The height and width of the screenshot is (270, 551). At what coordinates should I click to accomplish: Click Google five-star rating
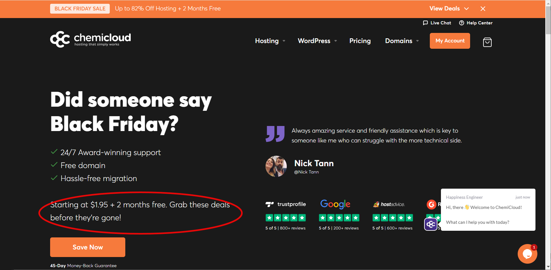(339, 218)
